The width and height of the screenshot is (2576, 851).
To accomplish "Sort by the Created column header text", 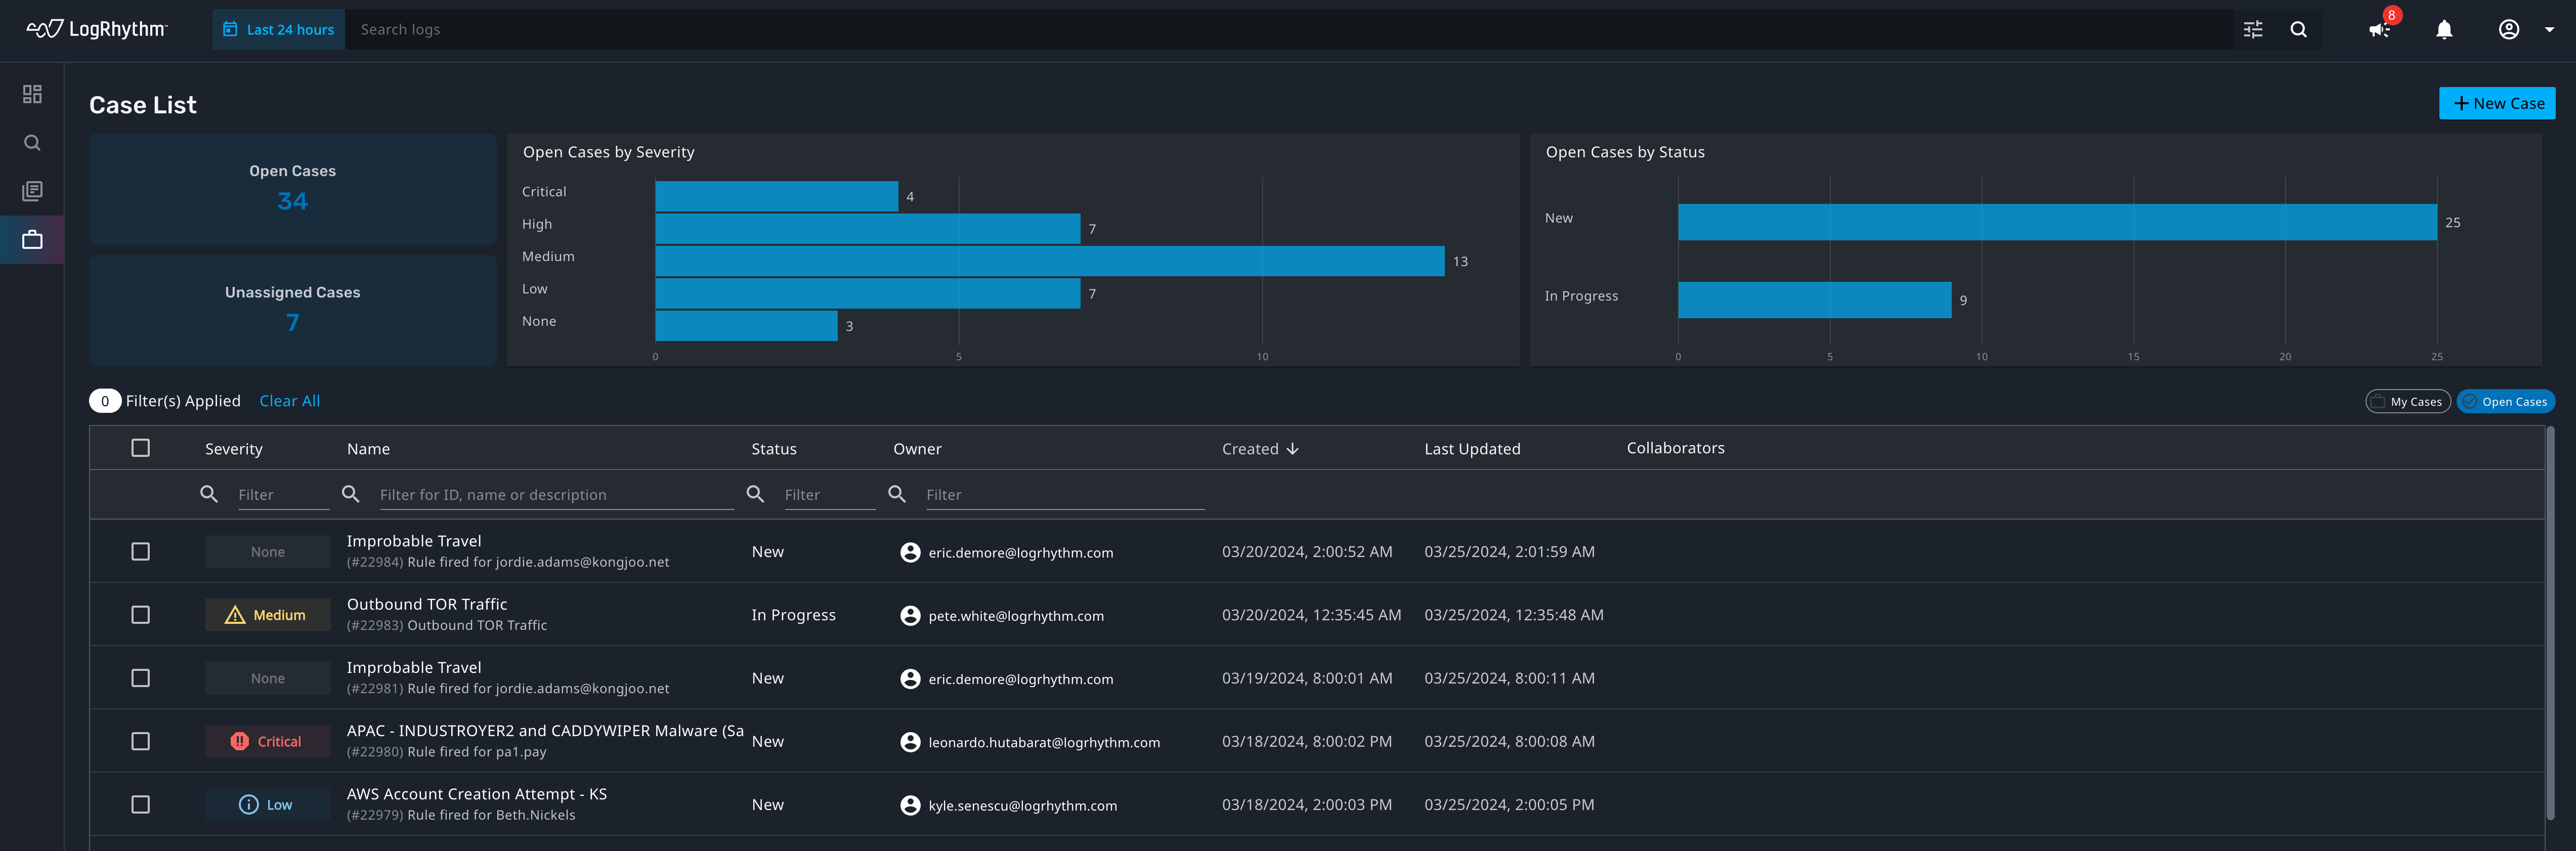I will pyautogui.click(x=1250, y=449).
